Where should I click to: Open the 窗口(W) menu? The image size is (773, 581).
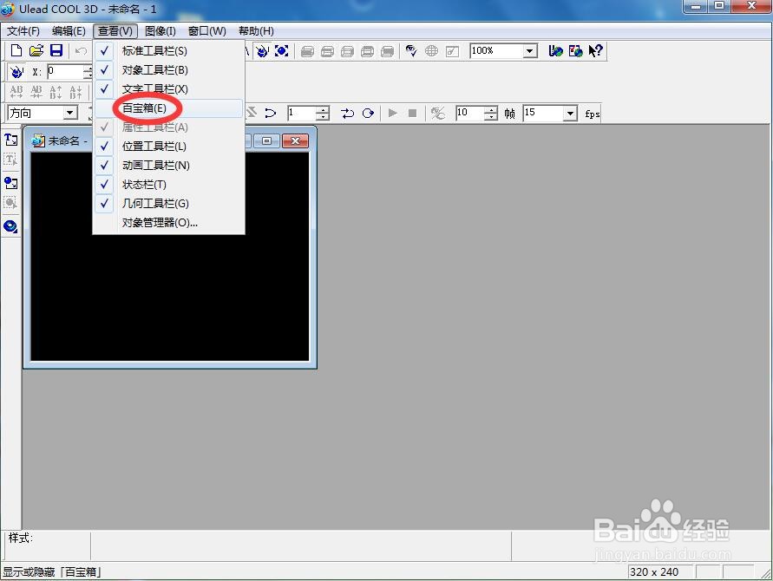(x=207, y=31)
